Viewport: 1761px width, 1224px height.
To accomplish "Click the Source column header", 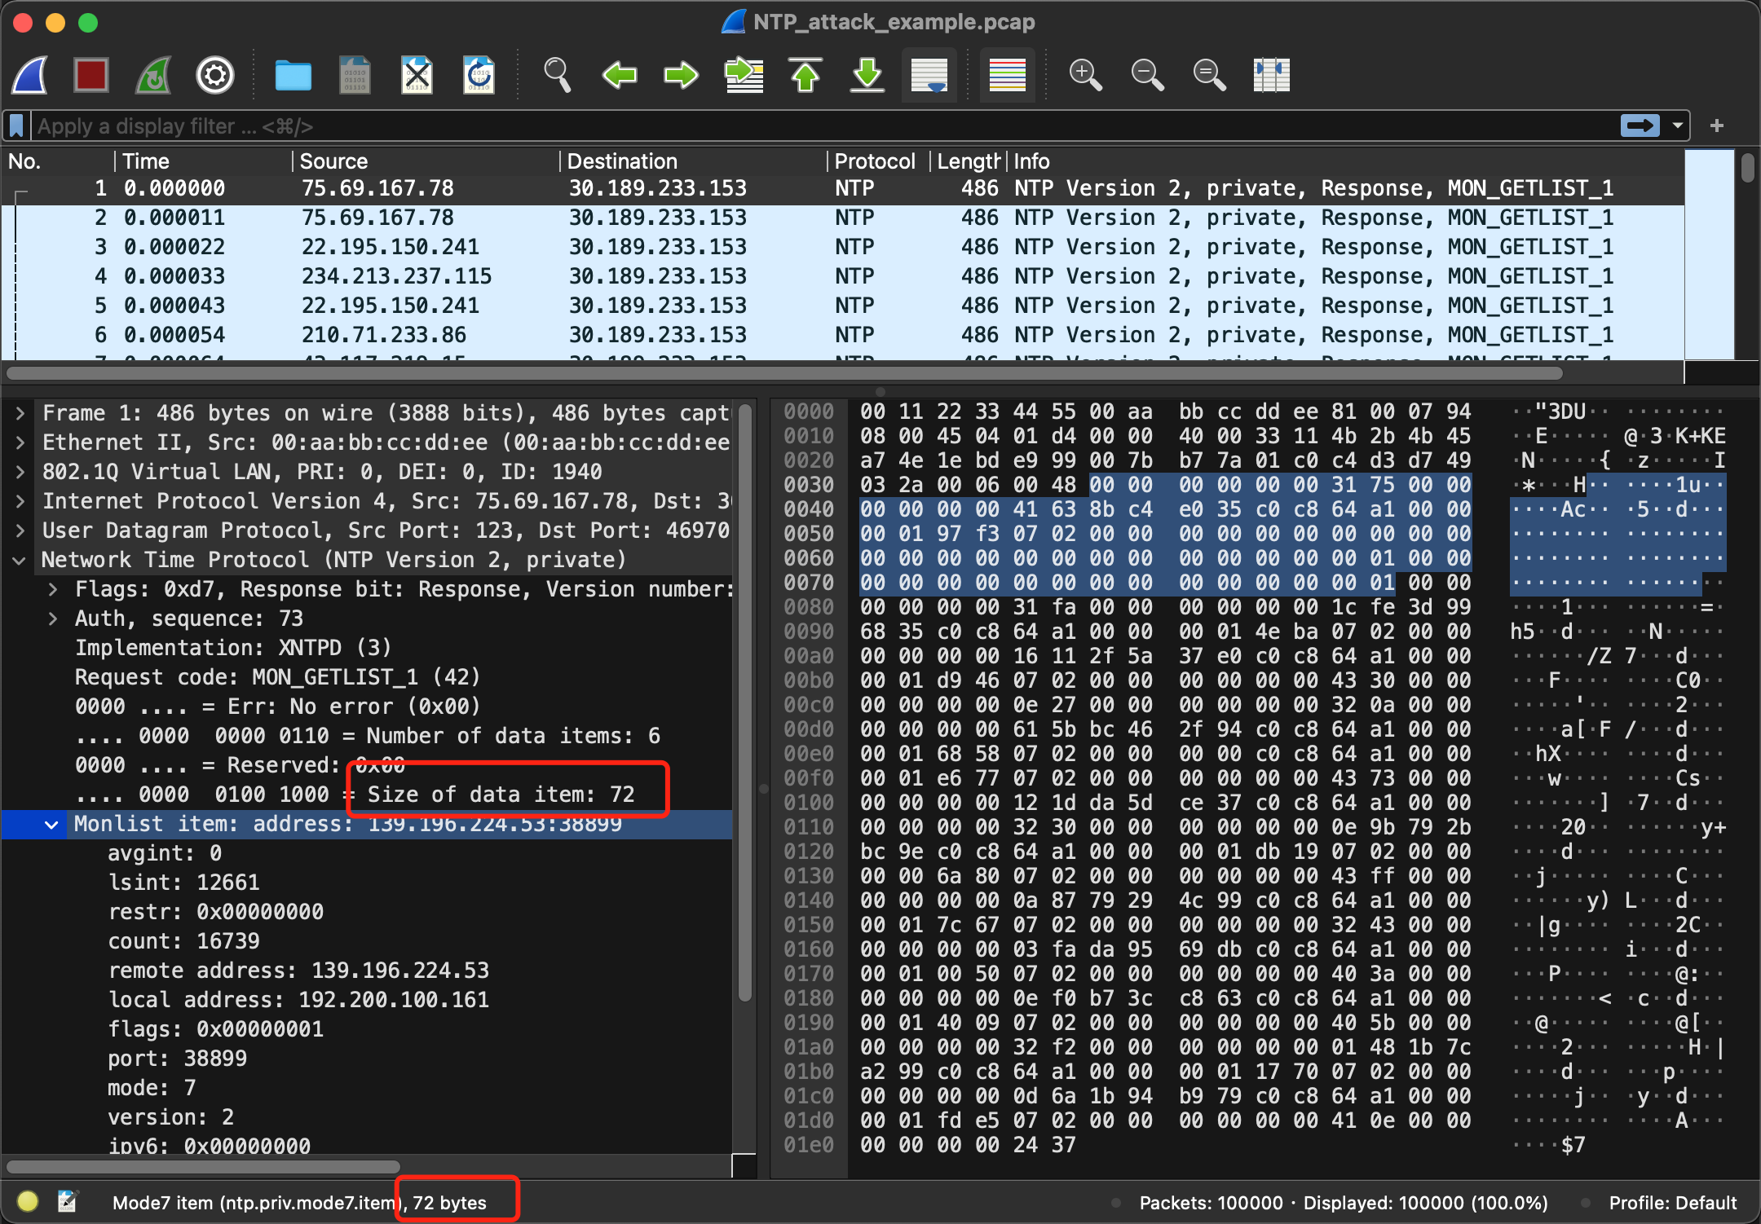I will point(334,161).
